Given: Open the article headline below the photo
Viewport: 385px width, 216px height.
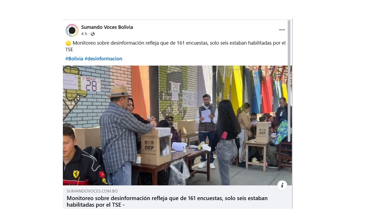Looking at the screenshot, I should click(167, 202).
